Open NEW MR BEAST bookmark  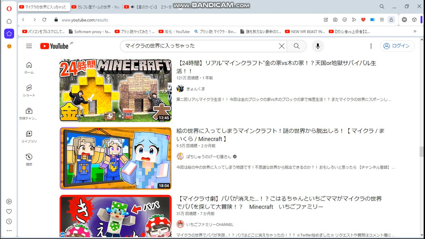(x=305, y=32)
